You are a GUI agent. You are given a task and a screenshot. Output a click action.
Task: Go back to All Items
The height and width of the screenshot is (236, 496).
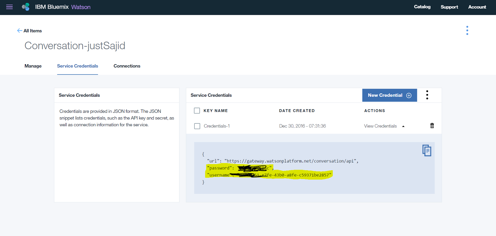[33, 31]
